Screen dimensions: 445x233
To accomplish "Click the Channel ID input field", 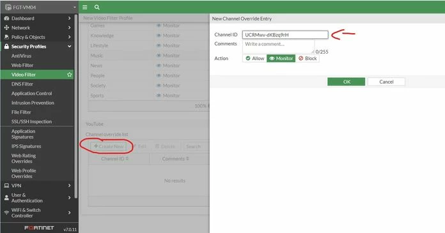I will (285, 35).
